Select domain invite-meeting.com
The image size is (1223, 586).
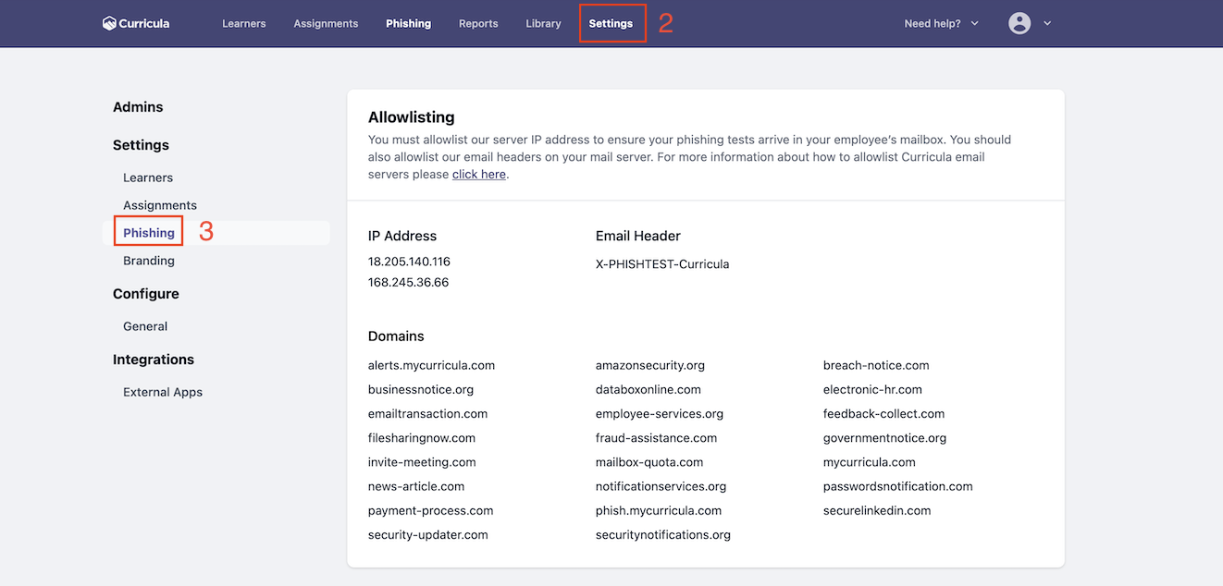(422, 461)
